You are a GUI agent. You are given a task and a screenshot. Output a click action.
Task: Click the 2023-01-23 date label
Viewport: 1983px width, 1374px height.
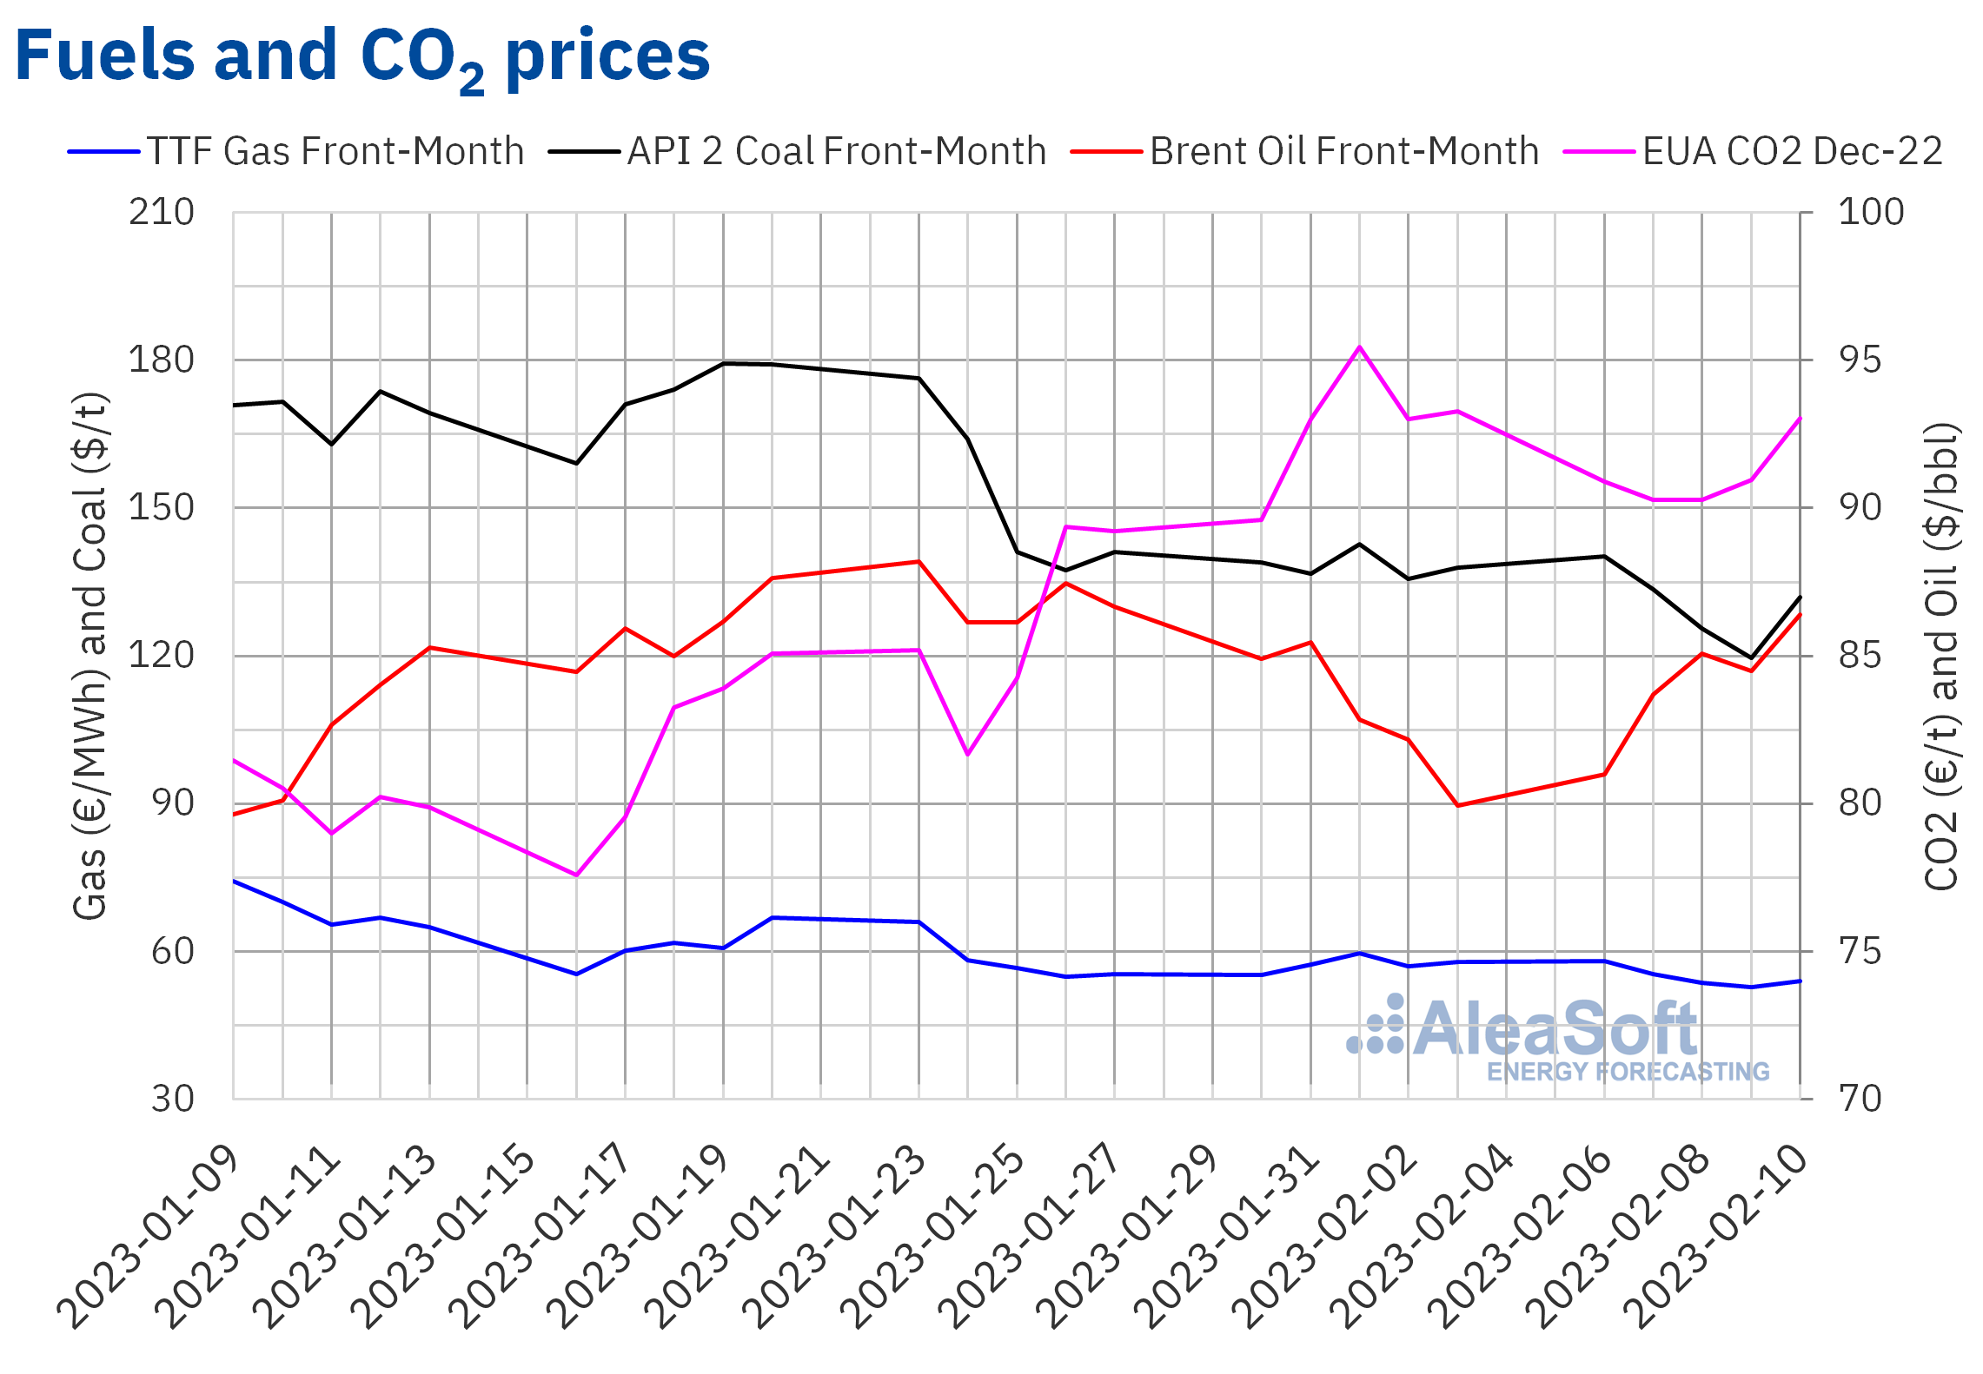click(834, 1236)
